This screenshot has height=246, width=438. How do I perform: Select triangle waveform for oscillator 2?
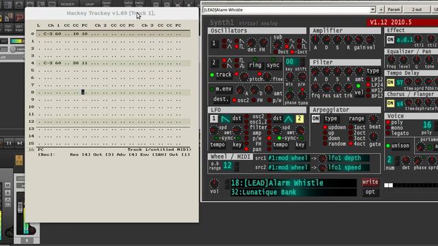224,61
